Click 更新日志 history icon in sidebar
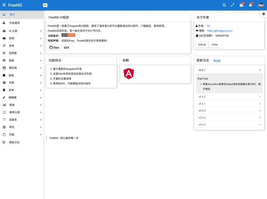Viewport: 267px width, 199px height. (4, 142)
